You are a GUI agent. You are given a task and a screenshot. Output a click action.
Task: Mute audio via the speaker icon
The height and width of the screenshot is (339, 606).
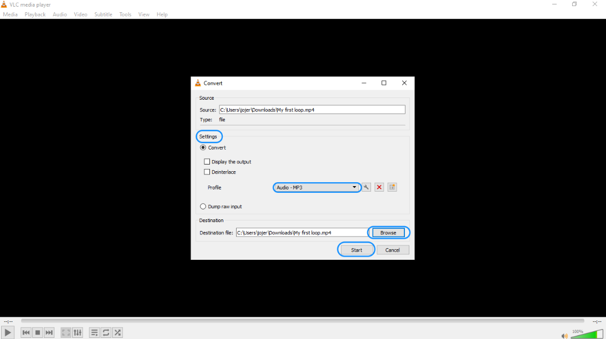pyautogui.click(x=565, y=336)
